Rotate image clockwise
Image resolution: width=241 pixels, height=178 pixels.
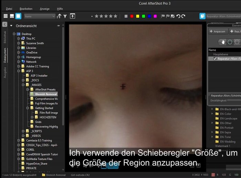click(x=183, y=16)
